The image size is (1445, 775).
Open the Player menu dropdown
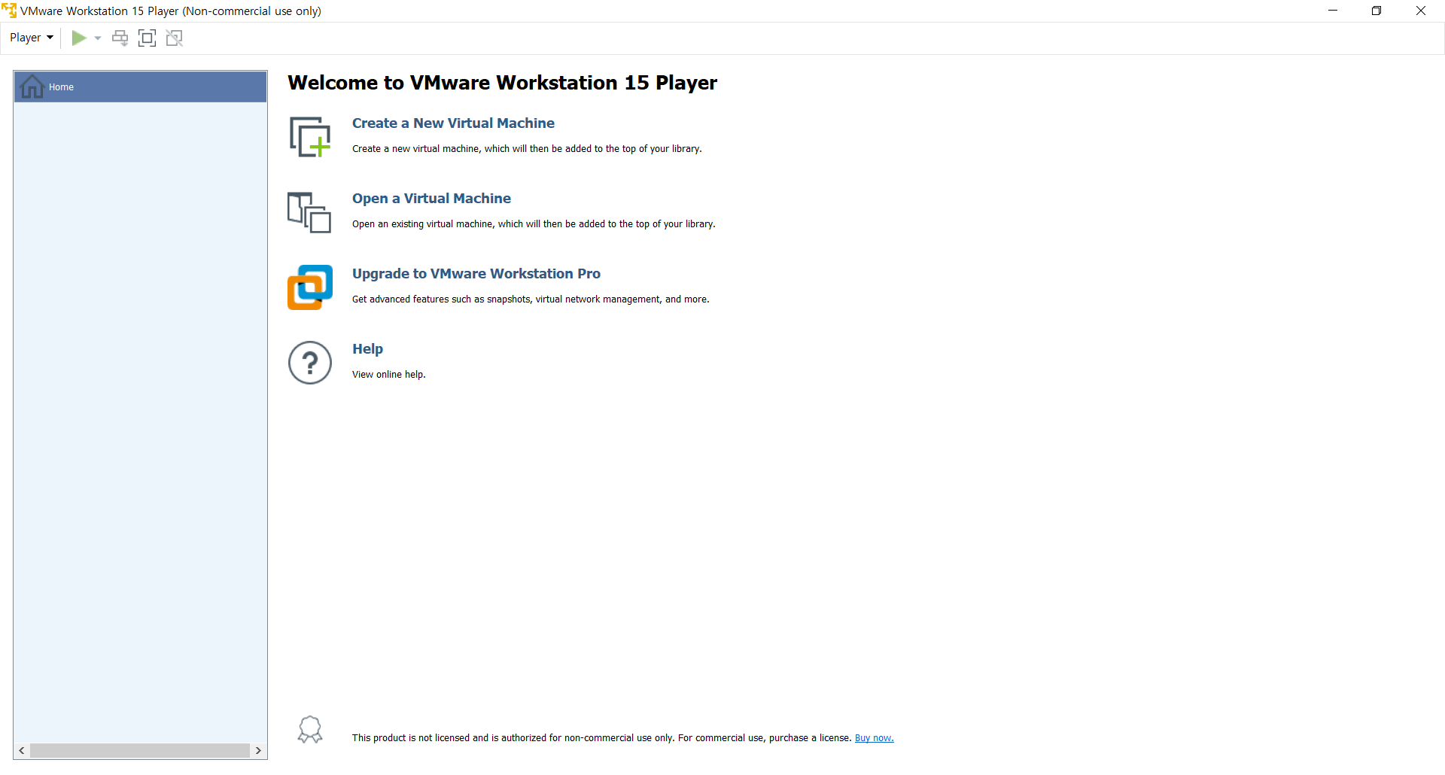tap(31, 38)
